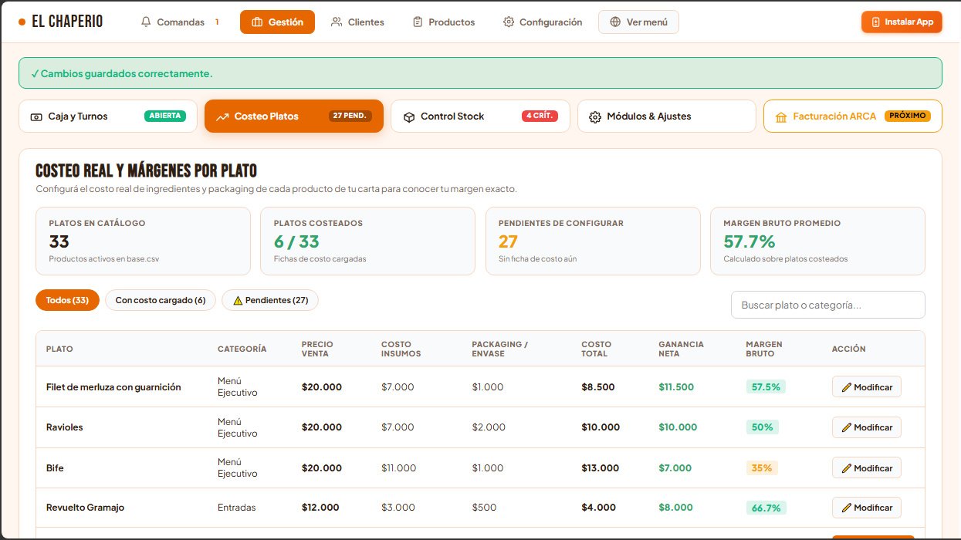Switch to the Control Stock tab
This screenshot has width=961, height=540.
click(480, 116)
